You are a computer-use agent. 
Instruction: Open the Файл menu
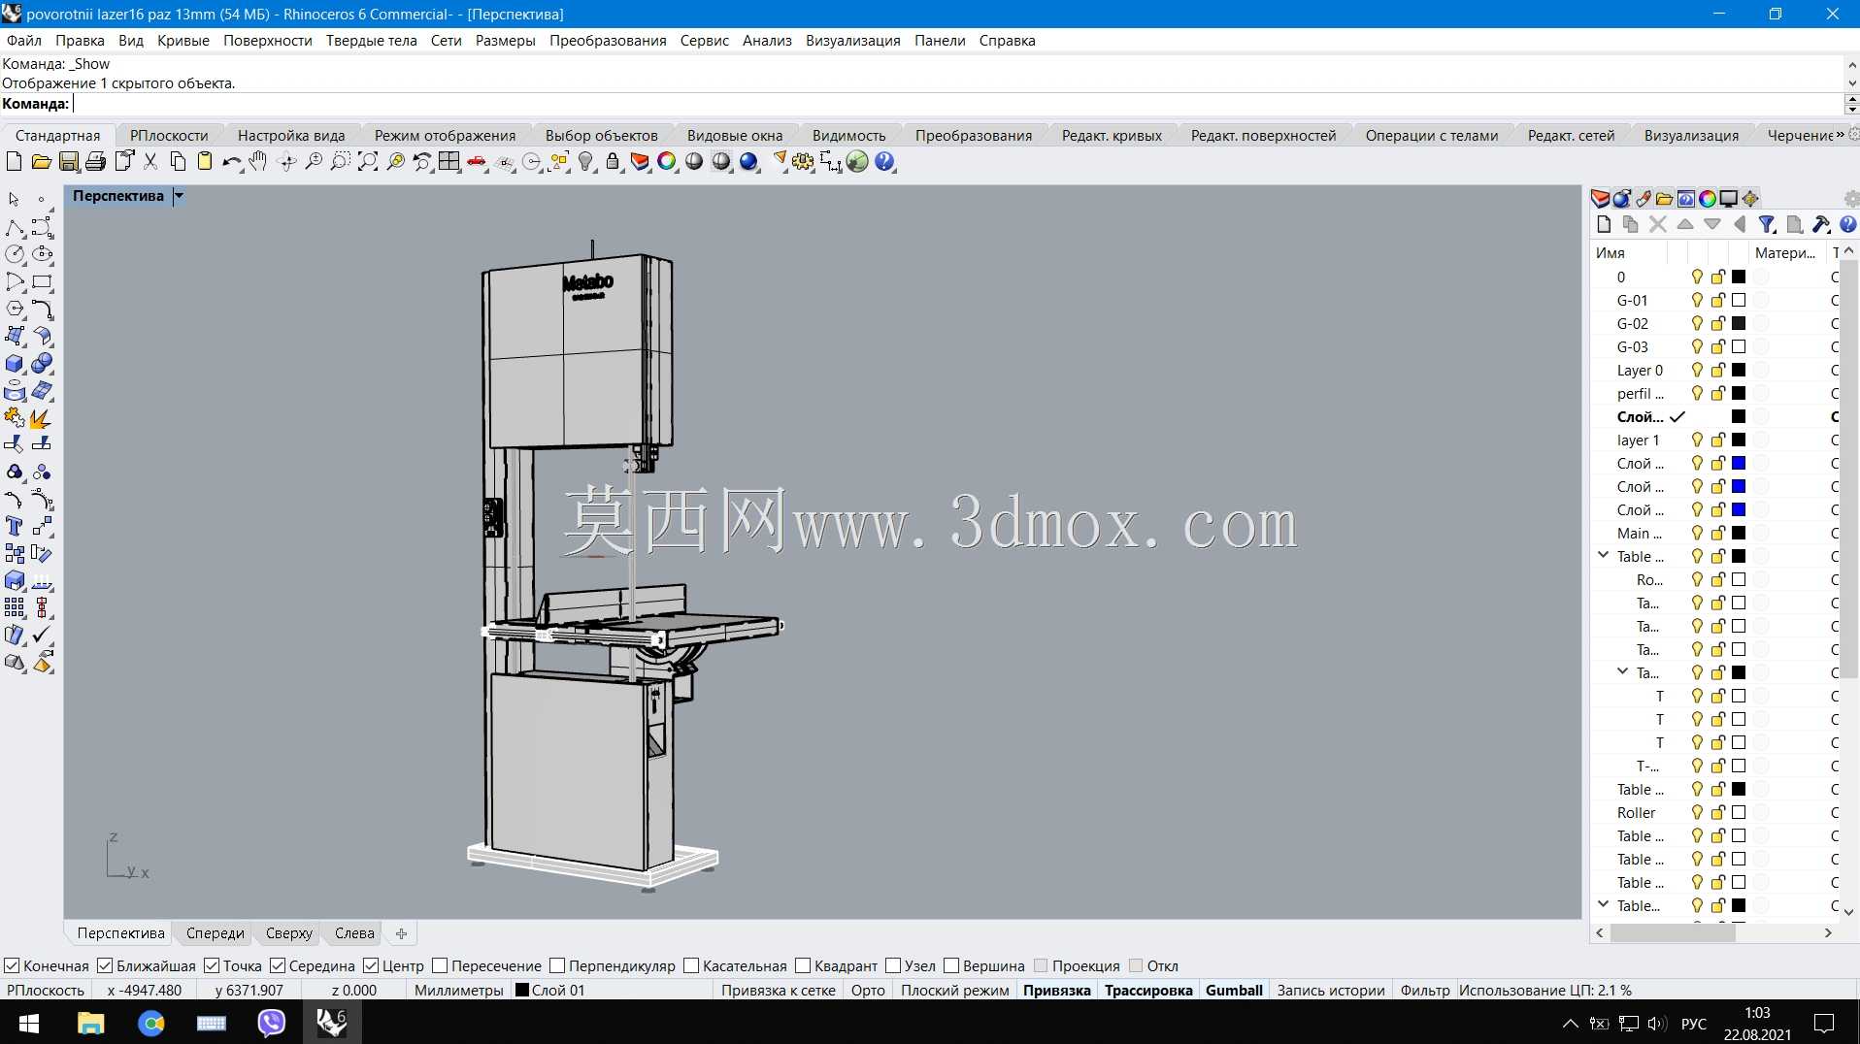coord(24,41)
